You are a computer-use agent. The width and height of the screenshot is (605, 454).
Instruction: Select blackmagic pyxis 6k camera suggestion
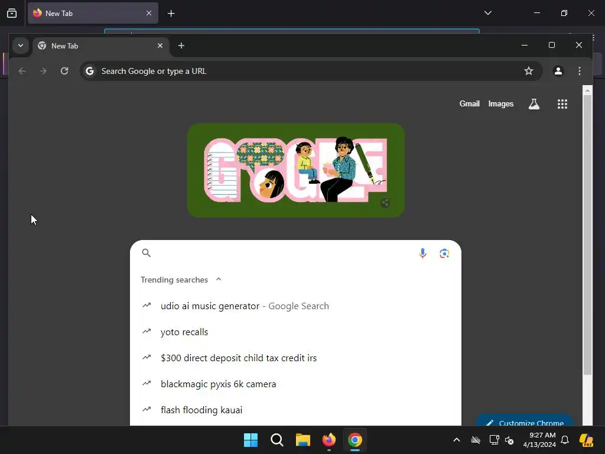295,384
